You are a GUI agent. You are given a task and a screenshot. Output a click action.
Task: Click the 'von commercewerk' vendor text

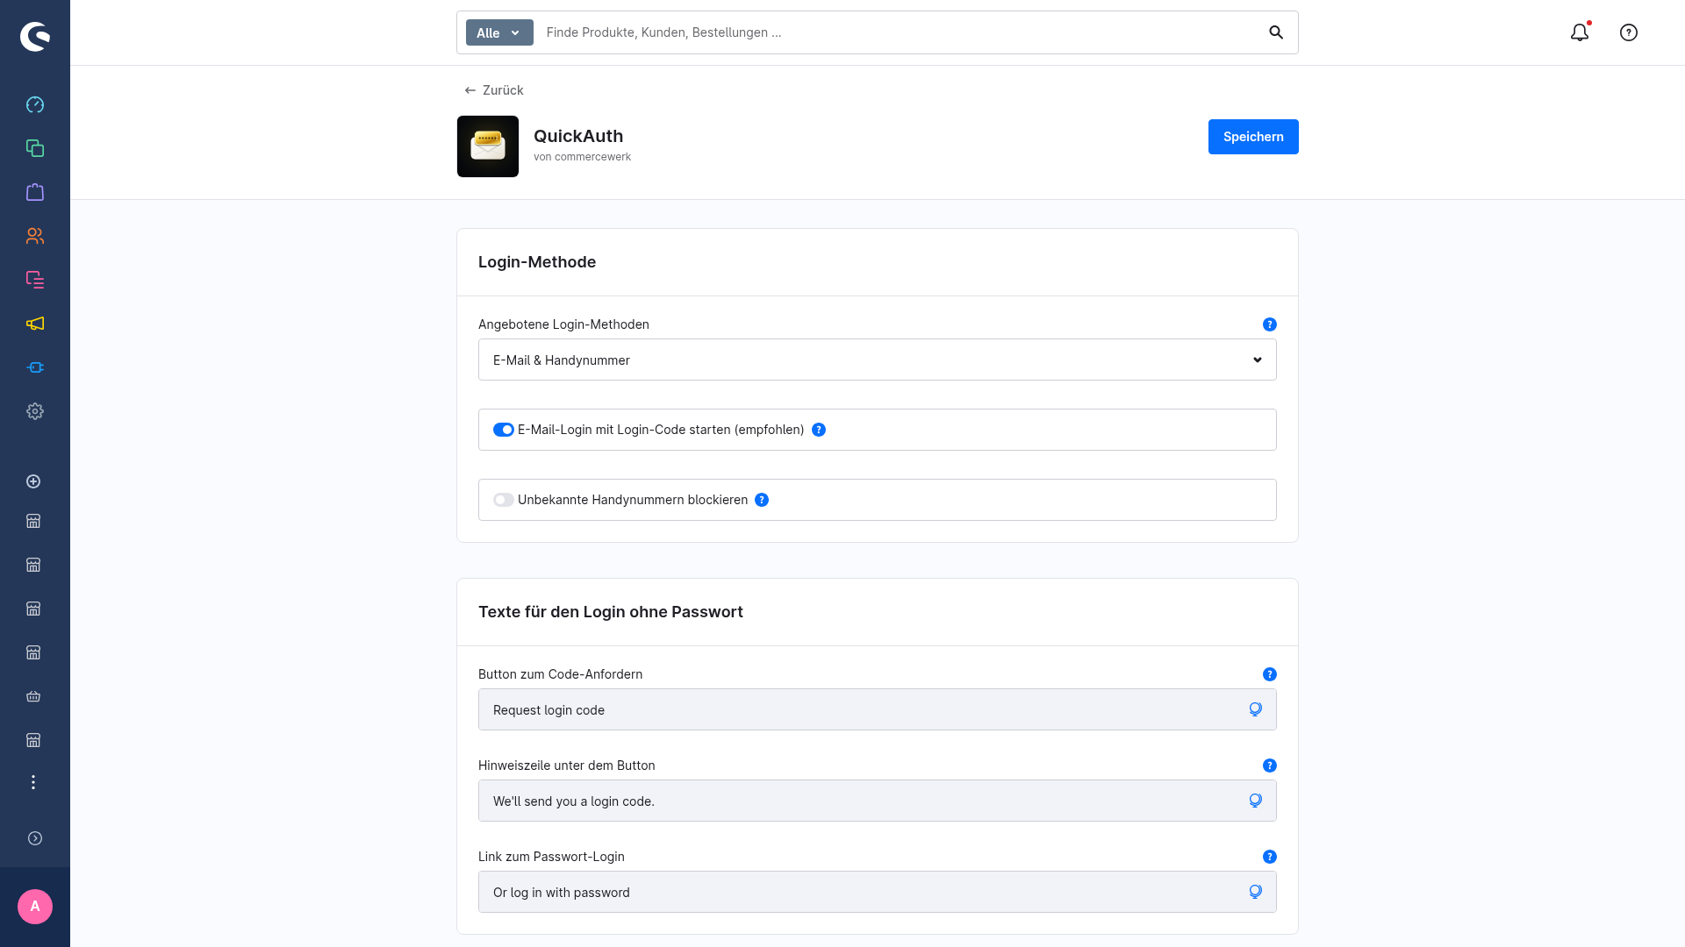point(582,157)
